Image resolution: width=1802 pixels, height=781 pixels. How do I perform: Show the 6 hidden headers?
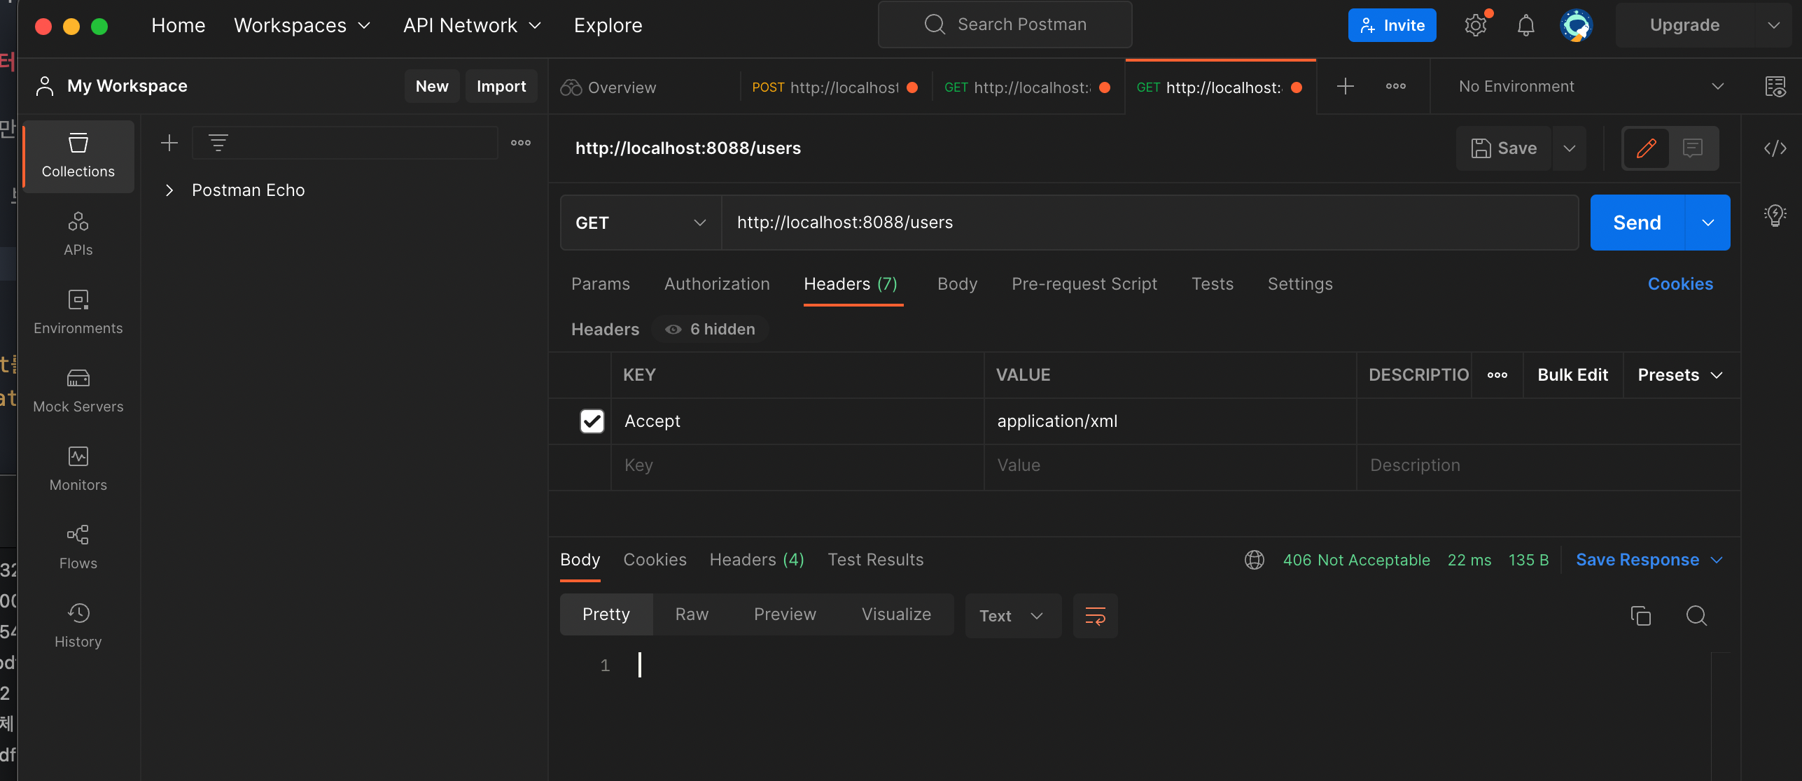711,329
